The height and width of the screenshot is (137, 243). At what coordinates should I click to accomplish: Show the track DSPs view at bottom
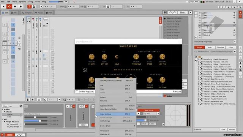pos(9,135)
